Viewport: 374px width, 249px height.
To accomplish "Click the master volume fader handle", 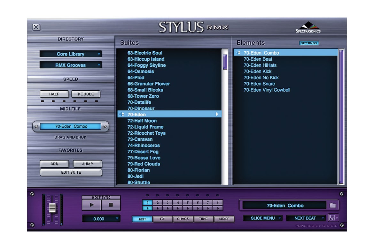I will click(52, 208).
